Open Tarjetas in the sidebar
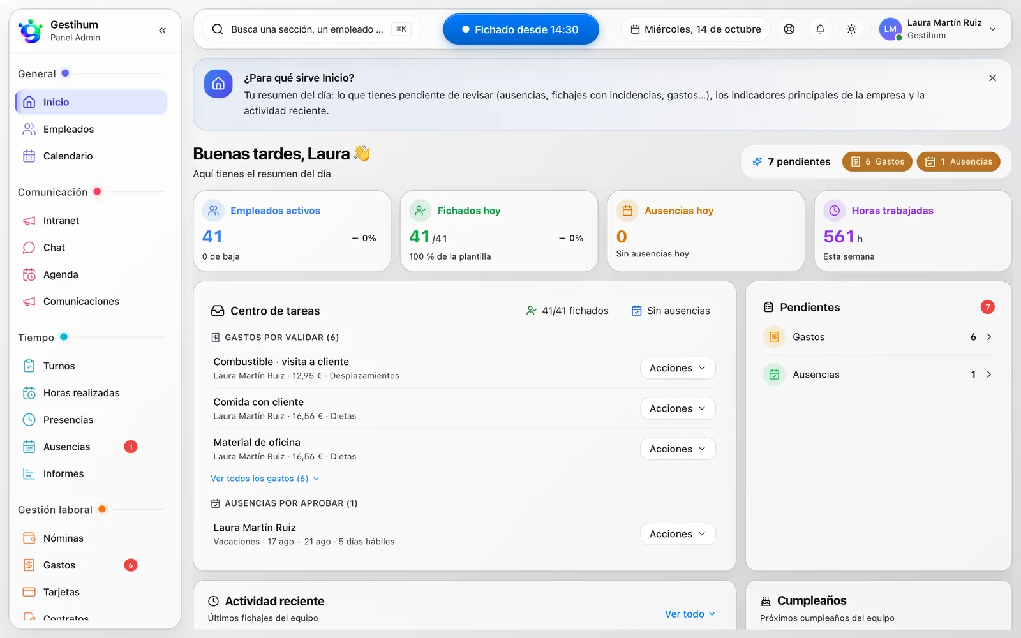This screenshot has height=638, width=1021. click(91, 592)
